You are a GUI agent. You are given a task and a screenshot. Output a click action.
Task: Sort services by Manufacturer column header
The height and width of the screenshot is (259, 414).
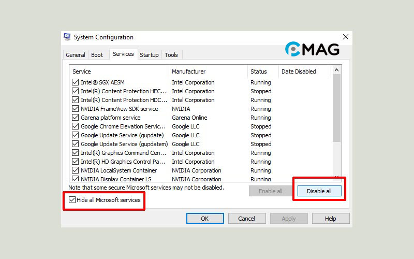207,71
